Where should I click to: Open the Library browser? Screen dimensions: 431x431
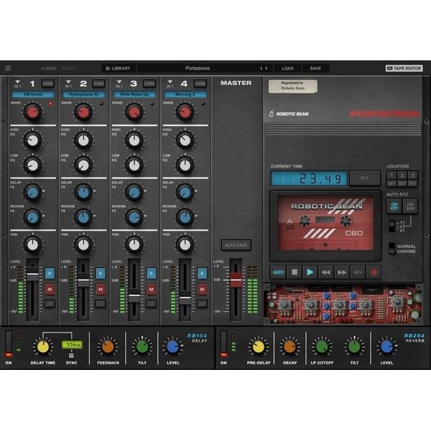point(119,68)
